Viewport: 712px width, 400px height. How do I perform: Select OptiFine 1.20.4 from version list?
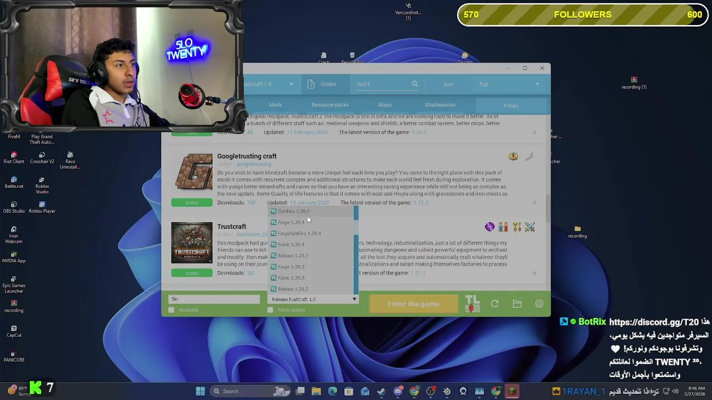click(x=311, y=211)
